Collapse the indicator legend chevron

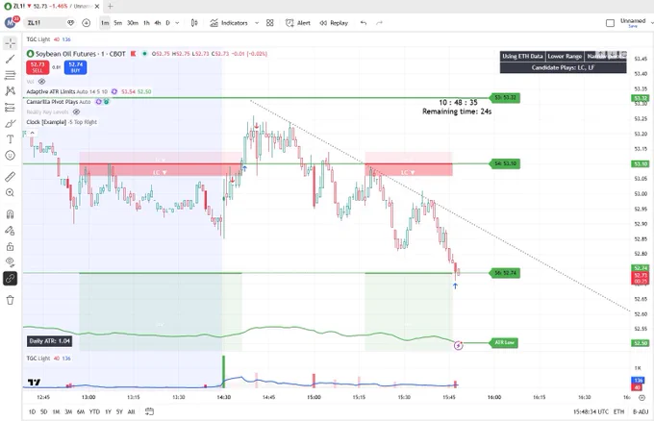click(x=32, y=133)
